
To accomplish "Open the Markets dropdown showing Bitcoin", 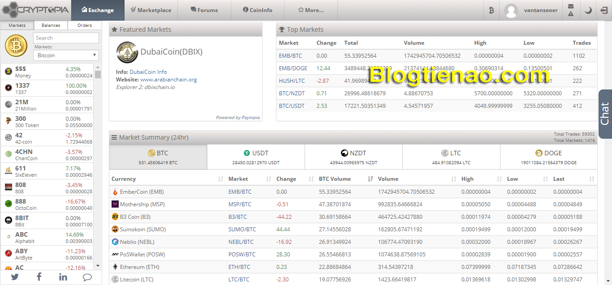I will click(66, 55).
